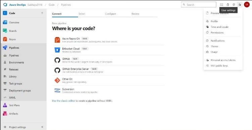This screenshot has width=252, height=130.
Task: Open SSH public keys menu entry
Action: click(x=223, y=66)
